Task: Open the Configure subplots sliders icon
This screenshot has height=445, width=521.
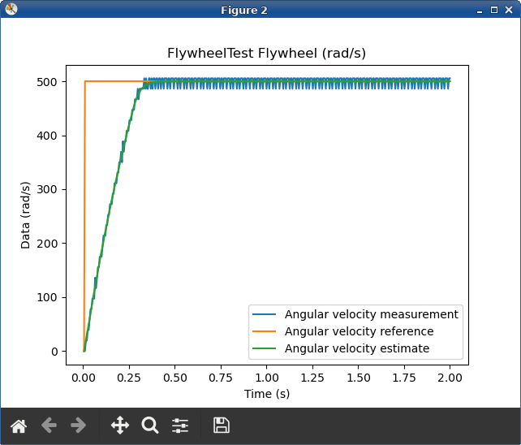Action: [x=180, y=426]
